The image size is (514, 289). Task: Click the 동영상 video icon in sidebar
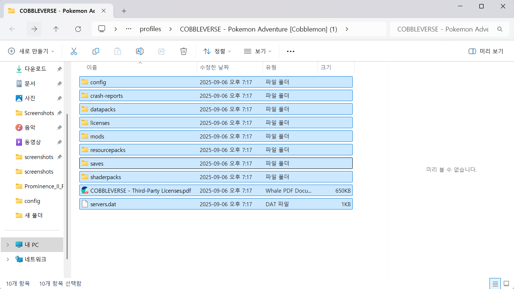tap(19, 142)
